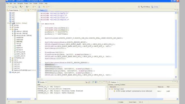Select the Console tab
The height and width of the screenshot is (104, 185).
[x=42, y=82]
